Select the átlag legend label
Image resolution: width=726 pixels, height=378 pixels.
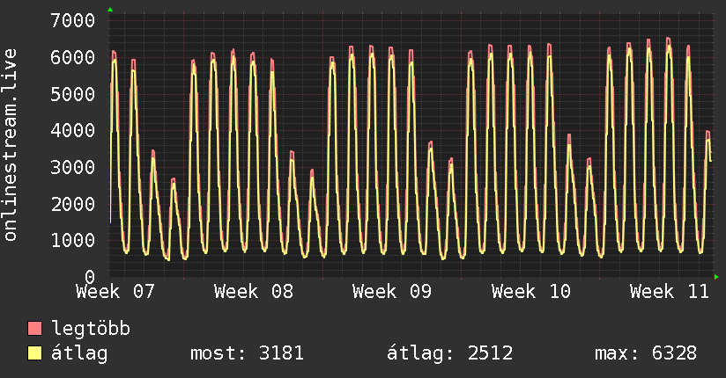coord(79,353)
